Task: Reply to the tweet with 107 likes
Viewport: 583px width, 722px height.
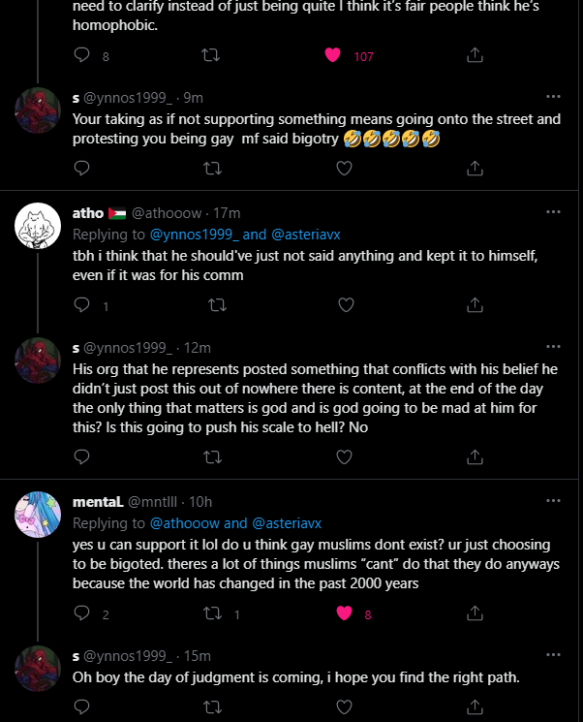Action: [x=81, y=56]
